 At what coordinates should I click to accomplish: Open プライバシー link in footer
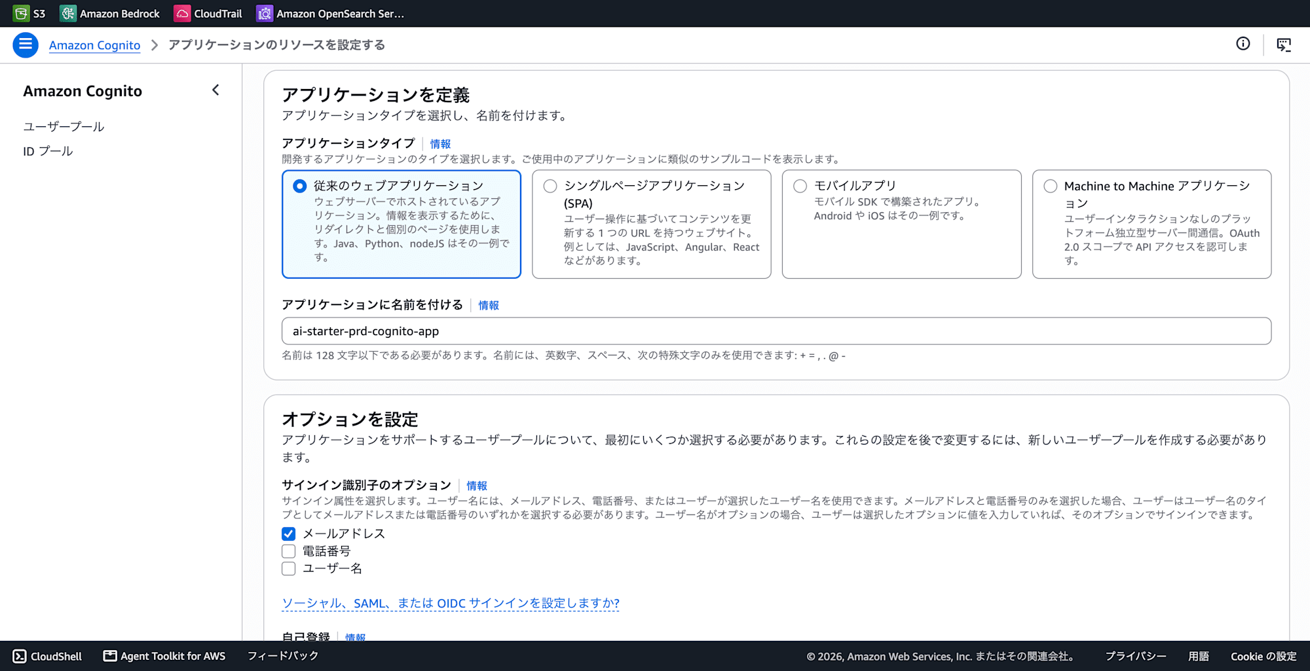tap(1136, 656)
